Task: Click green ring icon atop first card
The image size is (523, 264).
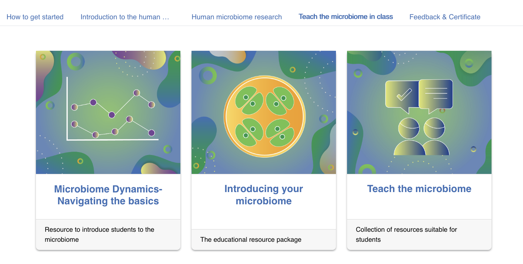Action: coord(76,62)
